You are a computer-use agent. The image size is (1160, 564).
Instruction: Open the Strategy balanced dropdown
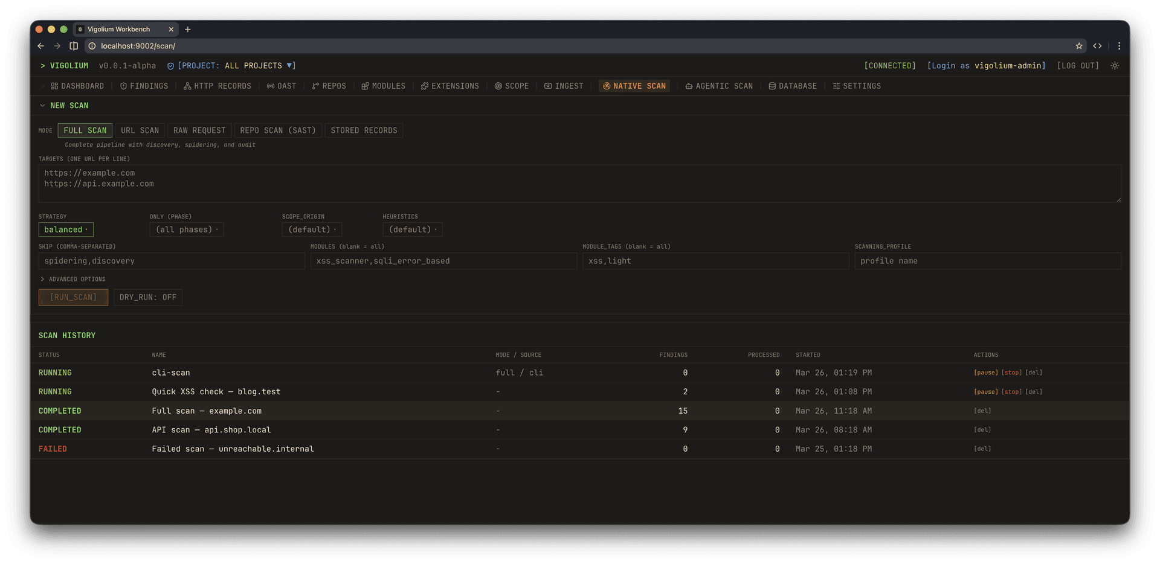(66, 229)
